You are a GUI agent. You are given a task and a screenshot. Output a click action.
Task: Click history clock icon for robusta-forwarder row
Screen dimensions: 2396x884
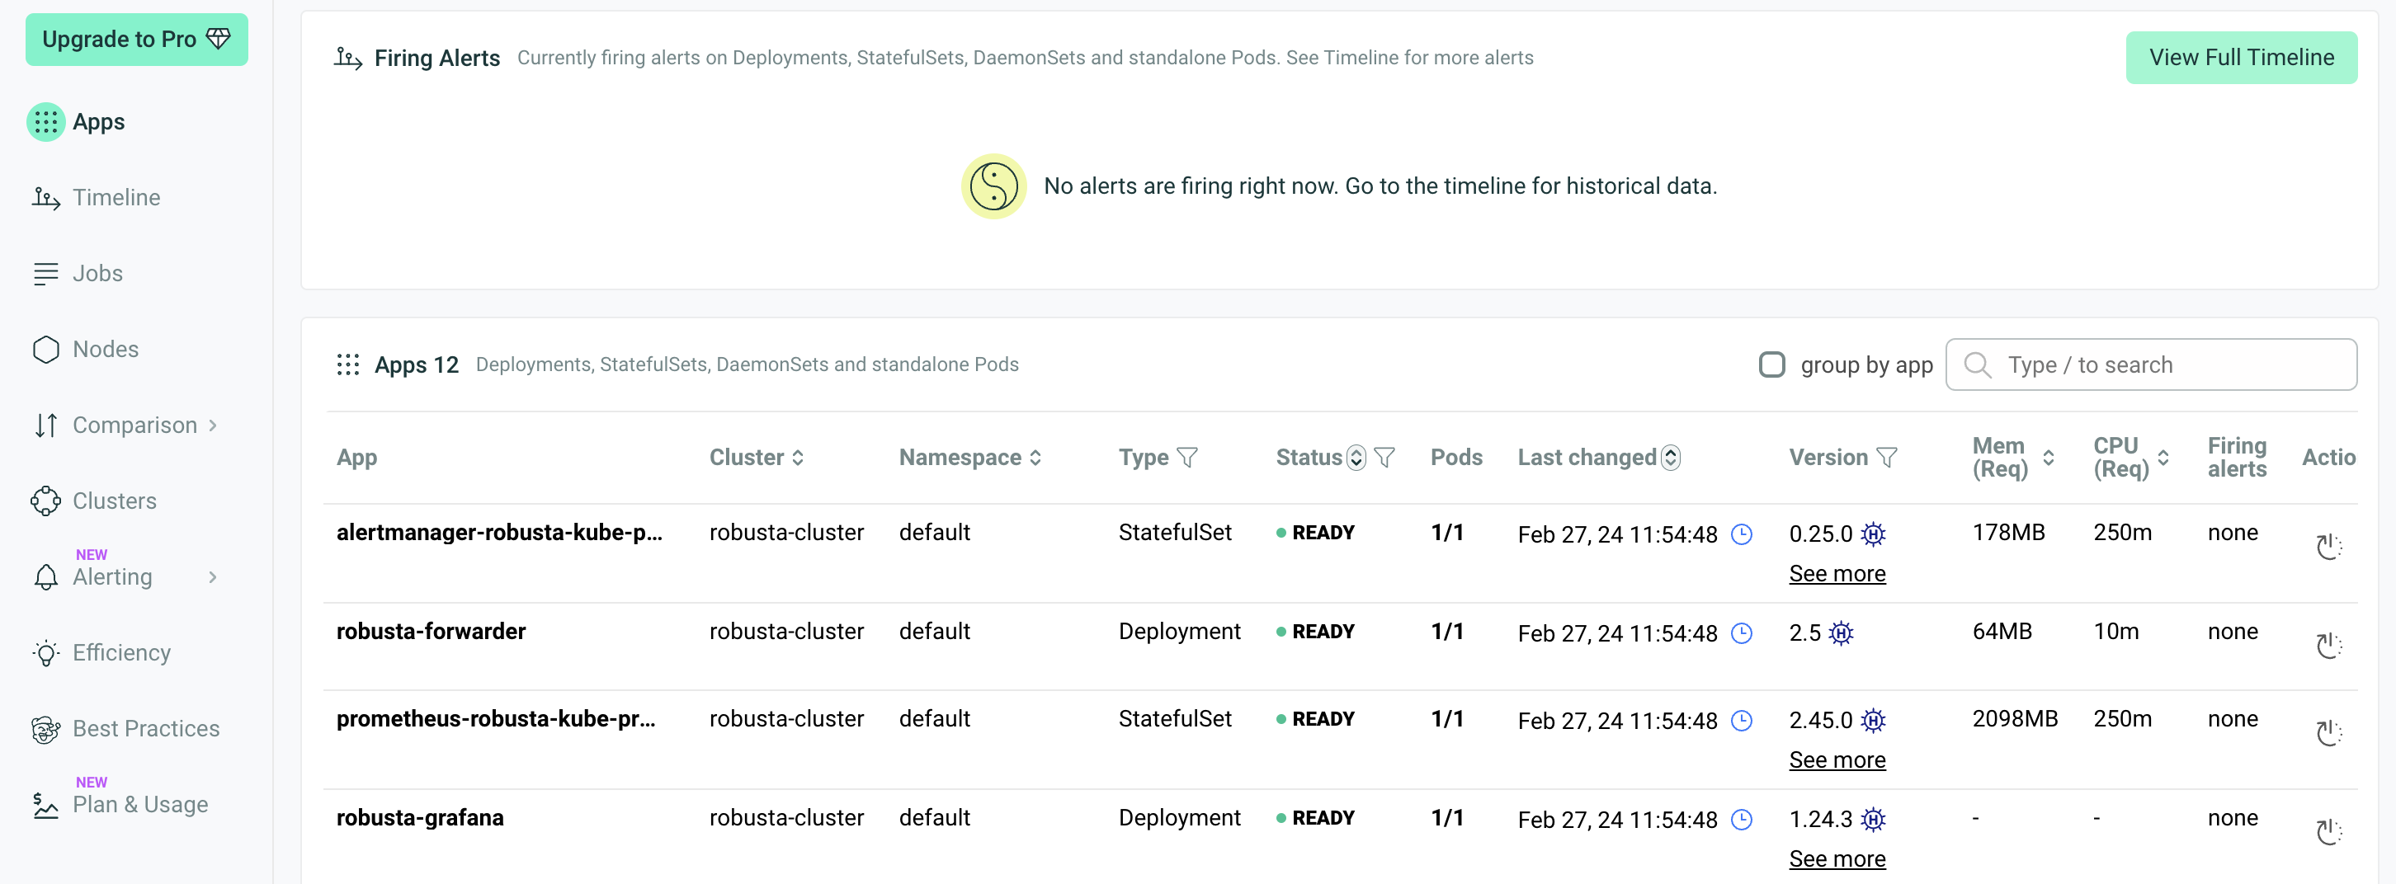tap(1741, 634)
